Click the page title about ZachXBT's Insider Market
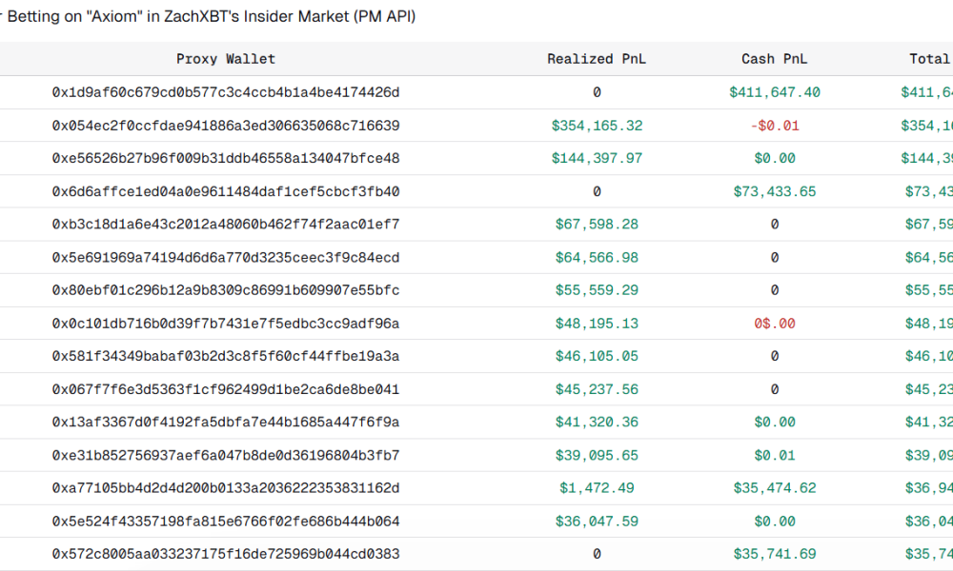The width and height of the screenshot is (953, 571). click(208, 16)
